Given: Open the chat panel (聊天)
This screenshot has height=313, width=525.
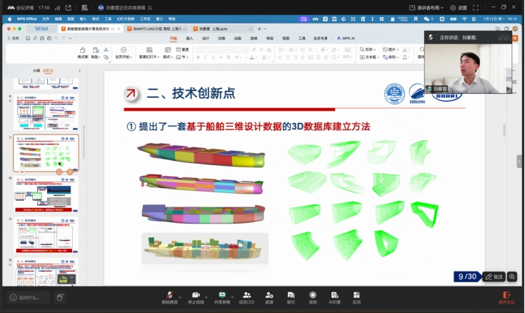Looking at the screenshot, I should coord(291,294).
